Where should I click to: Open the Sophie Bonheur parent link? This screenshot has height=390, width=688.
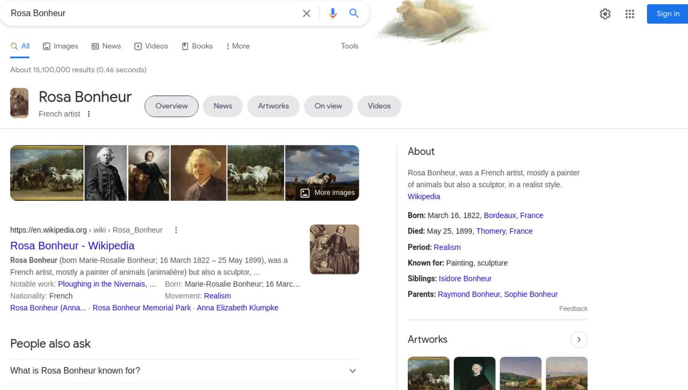pyautogui.click(x=531, y=294)
